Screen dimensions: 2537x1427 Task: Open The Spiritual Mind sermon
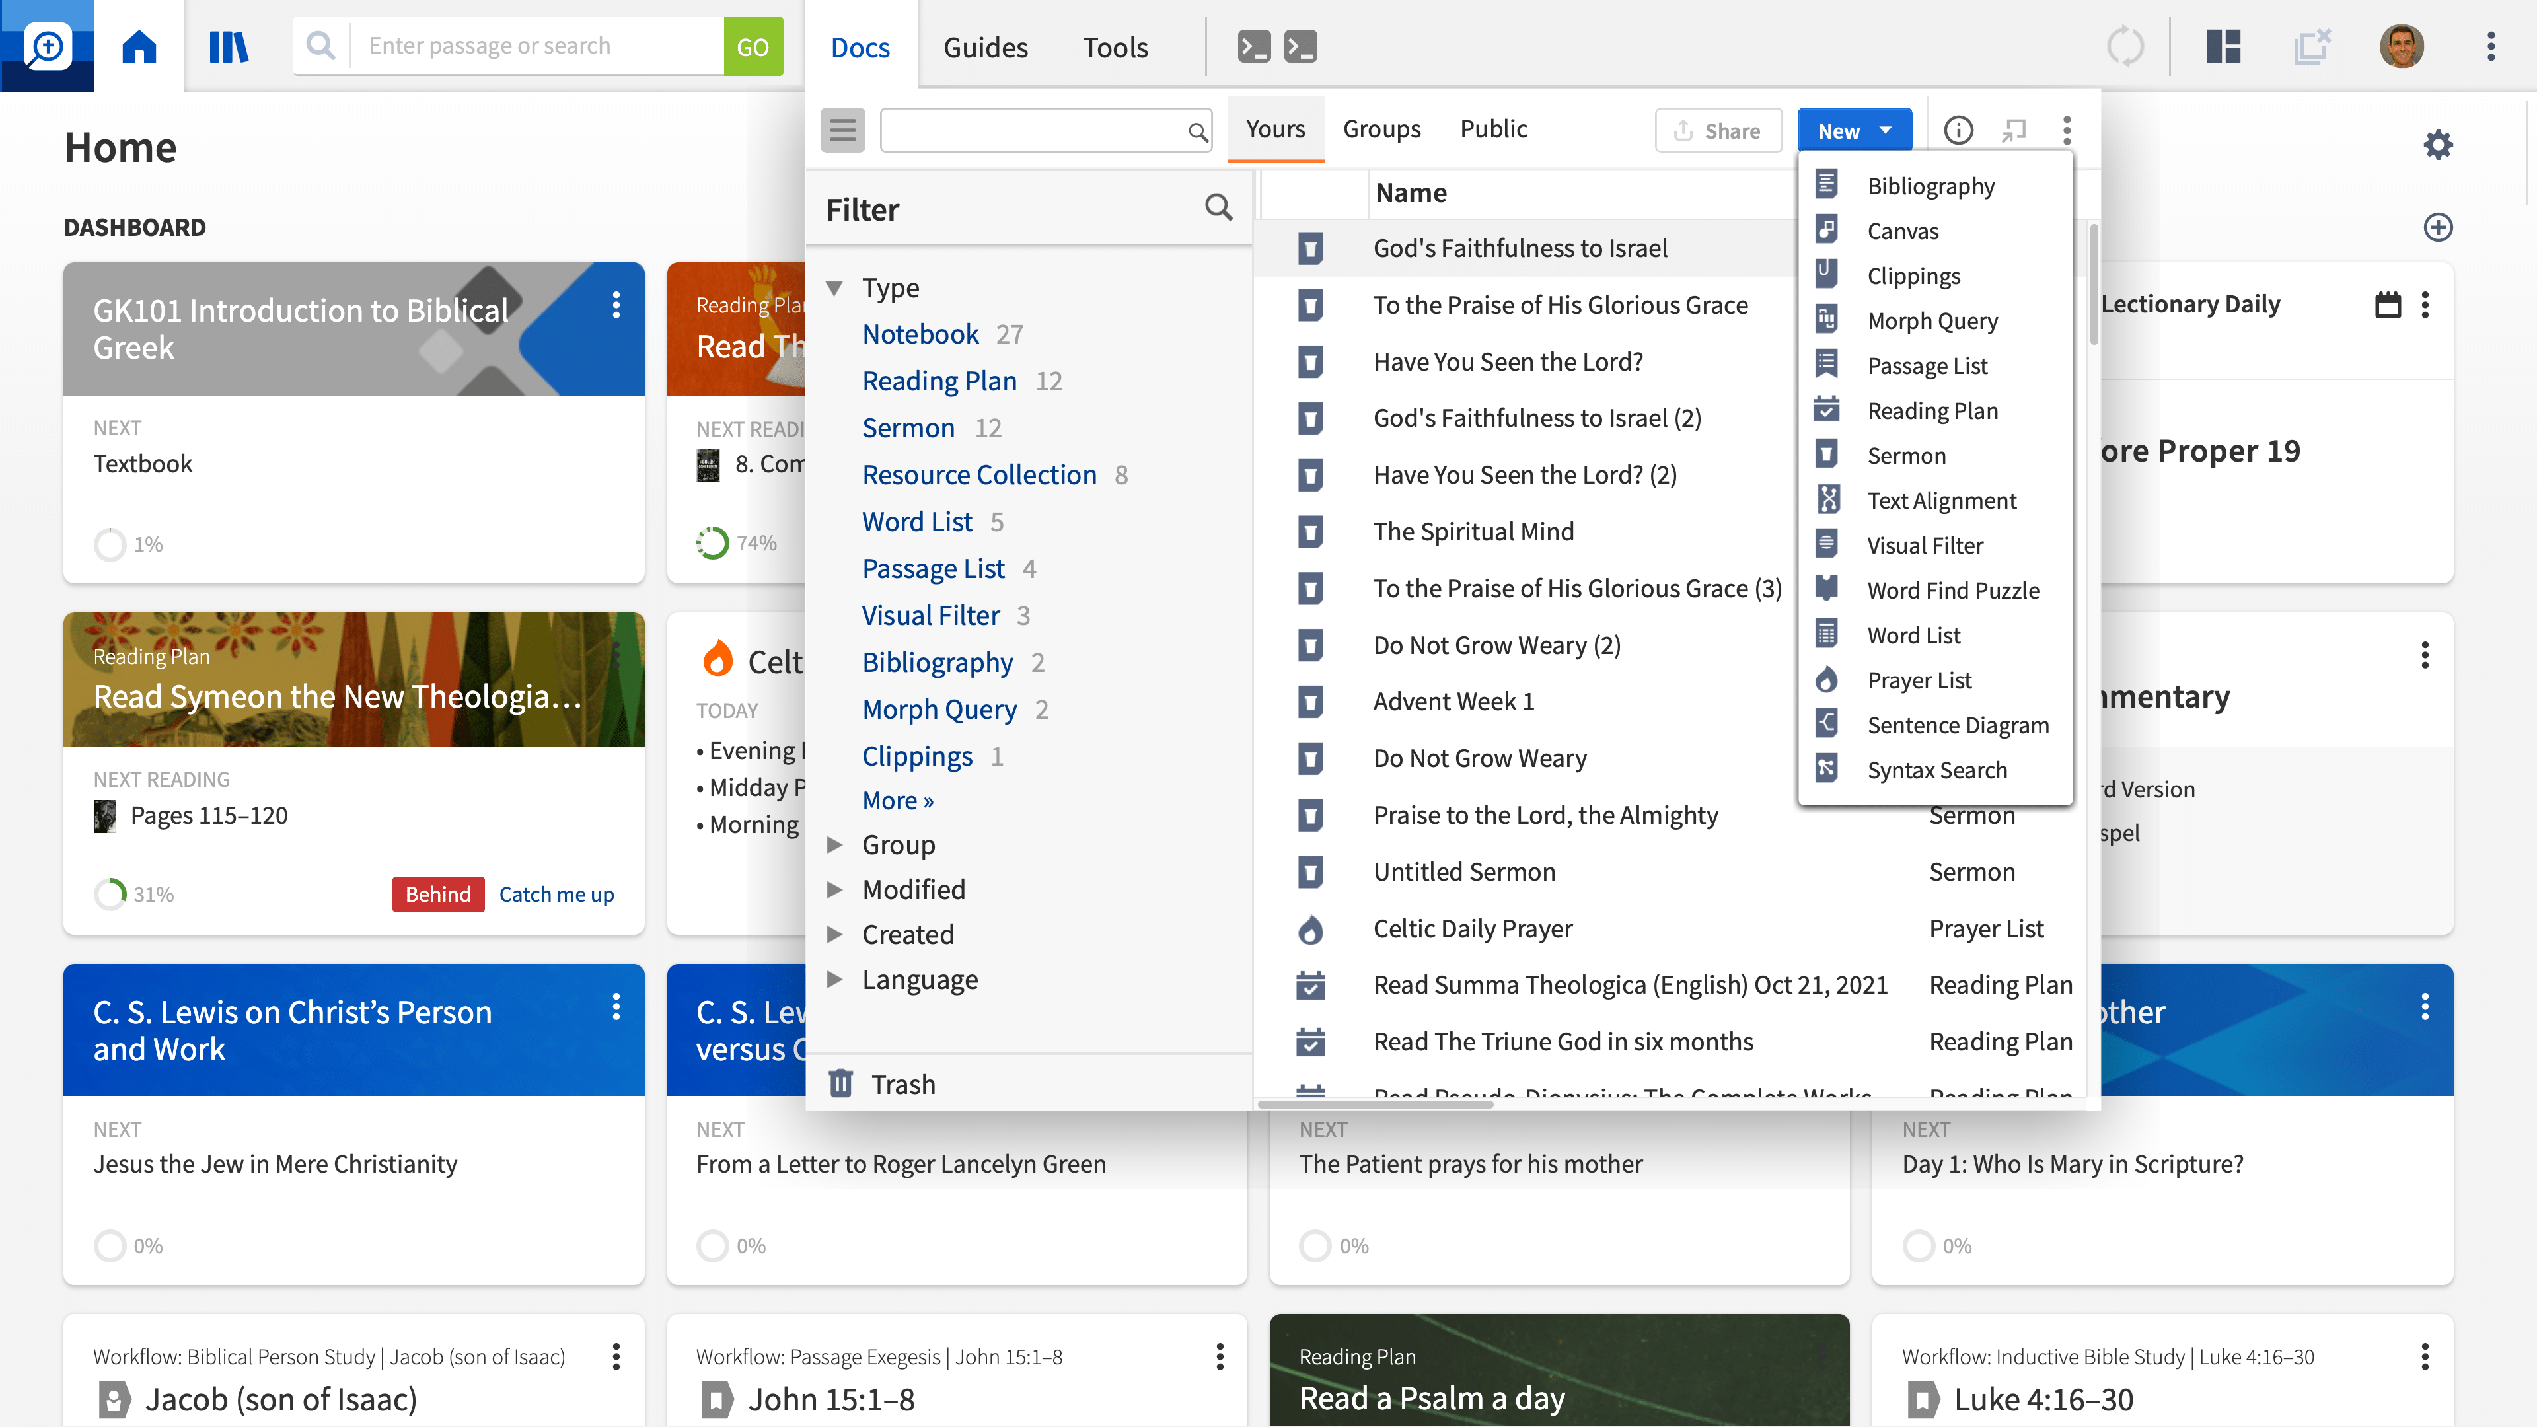tap(1473, 532)
